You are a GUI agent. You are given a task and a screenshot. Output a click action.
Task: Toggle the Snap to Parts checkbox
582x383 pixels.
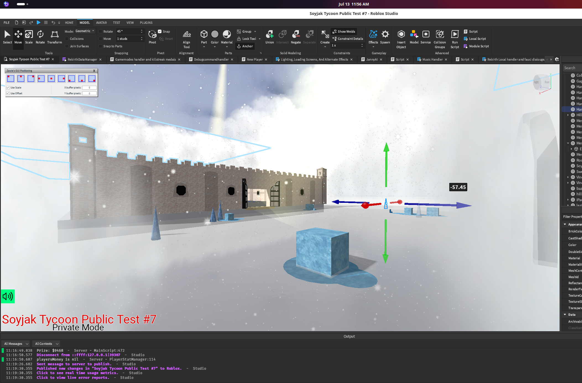click(x=100, y=46)
